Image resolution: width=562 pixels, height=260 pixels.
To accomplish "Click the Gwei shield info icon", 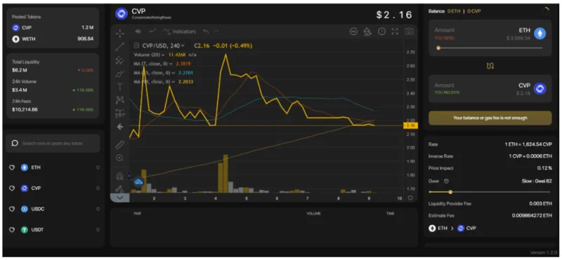I will [446, 182].
